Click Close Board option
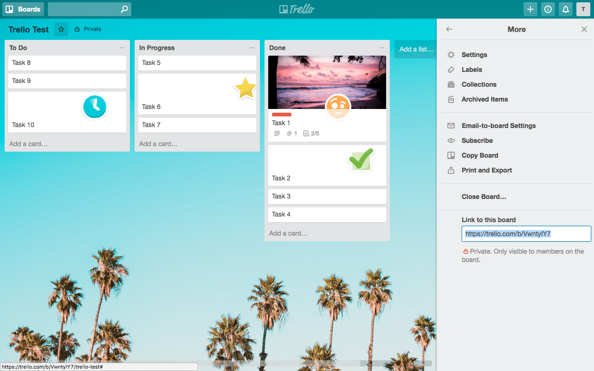Image resolution: width=594 pixels, height=371 pixels. tap(484, 197)
